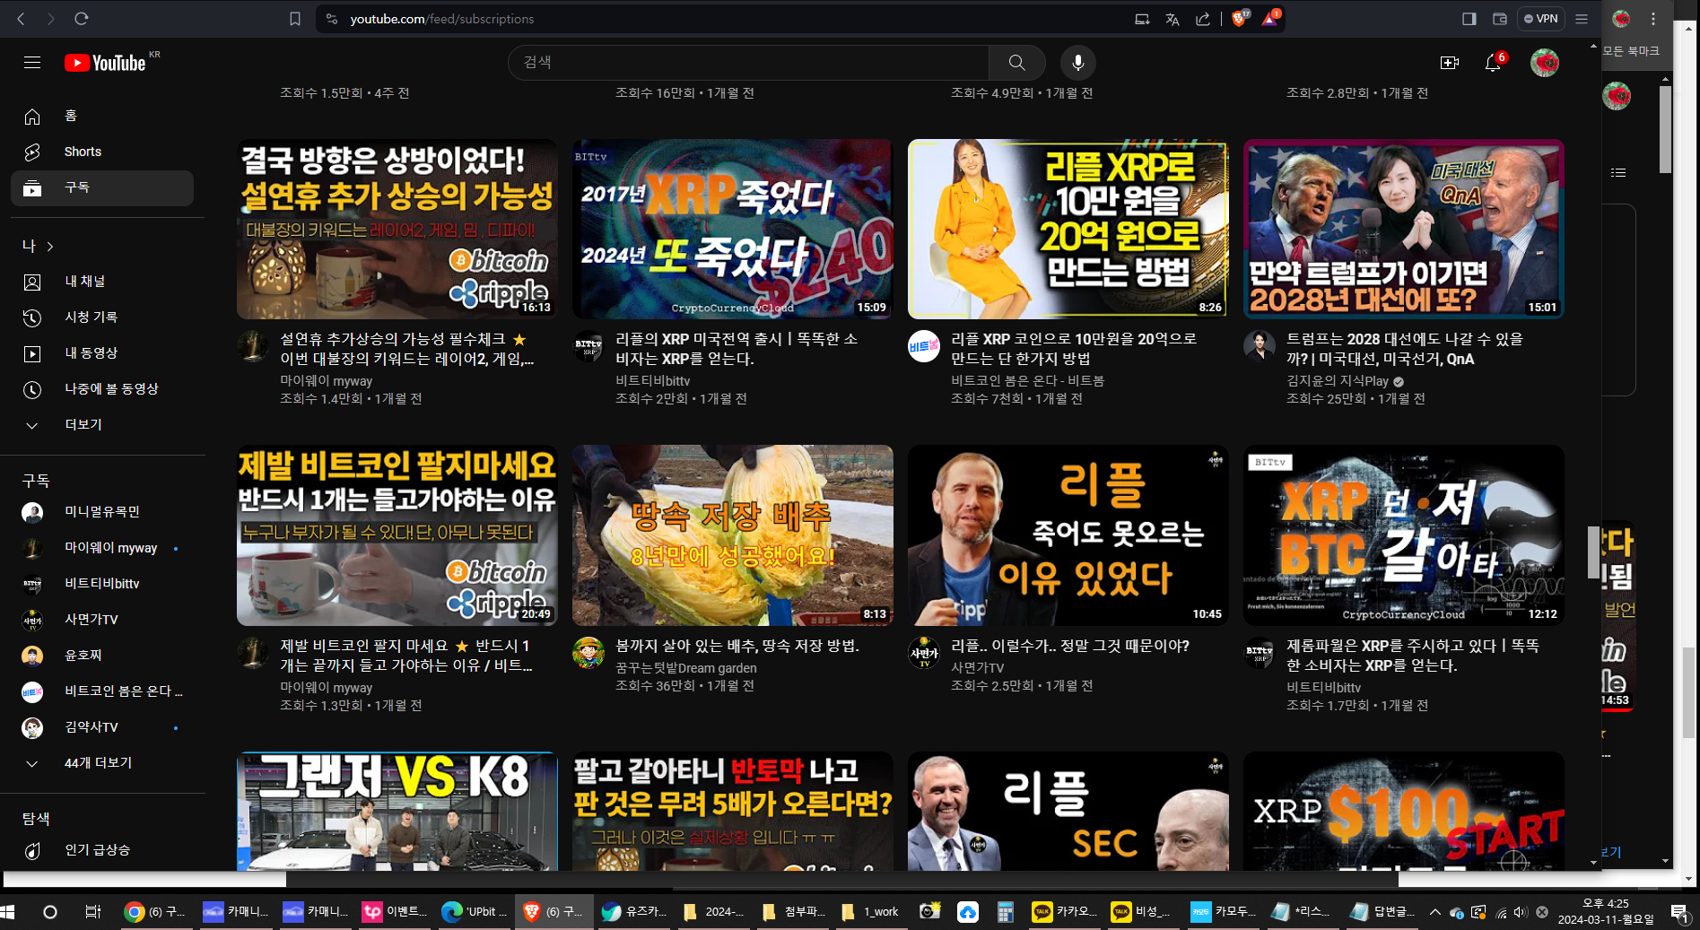Start voice search with microphone icon
The height and width of the screenshot is (930, 1700).
click(1078, 63)
